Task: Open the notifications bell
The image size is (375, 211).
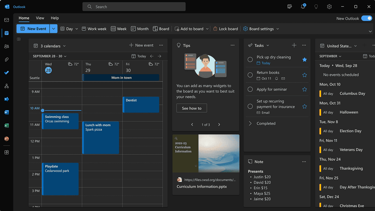Action: point(302,6)
